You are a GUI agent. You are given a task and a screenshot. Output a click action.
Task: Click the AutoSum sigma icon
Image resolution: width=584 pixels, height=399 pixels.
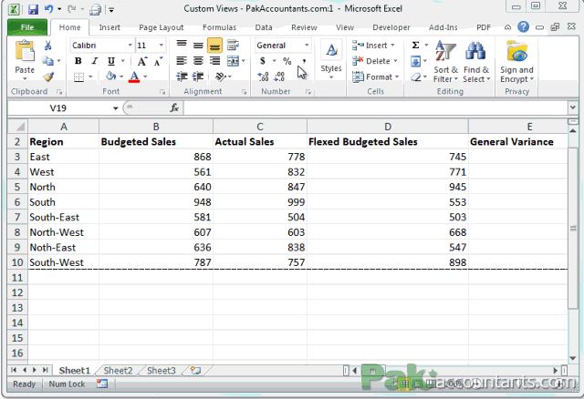pos(416,46)
